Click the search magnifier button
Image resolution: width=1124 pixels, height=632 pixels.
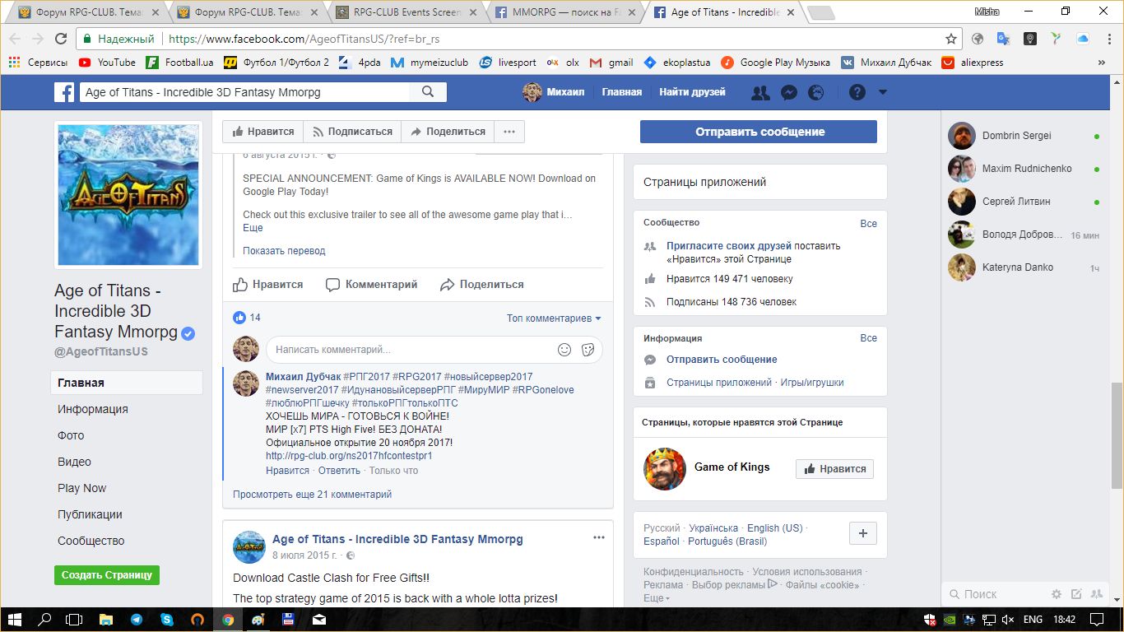(428, 92)
